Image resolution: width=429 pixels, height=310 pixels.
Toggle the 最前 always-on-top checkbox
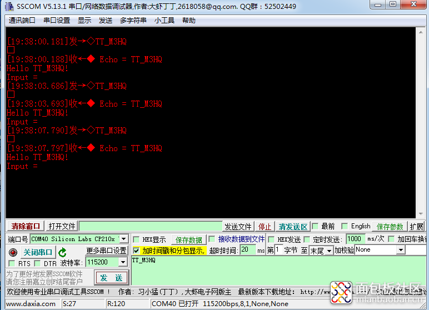[315, 226]
